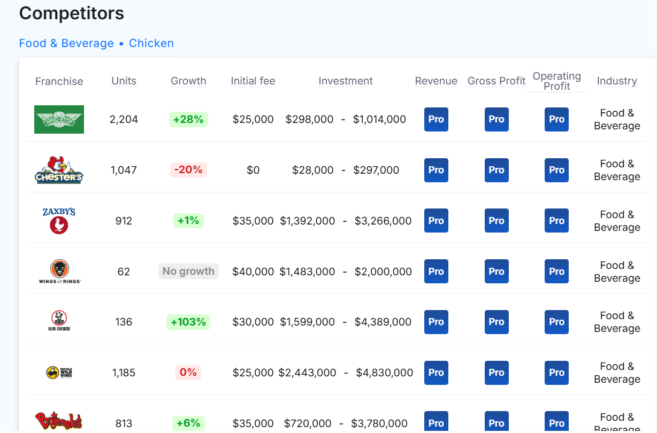Screen dimensions: 657x433
Task: Unlock Pro Gross Profit in 62 units row
Action: coord(496,272)
